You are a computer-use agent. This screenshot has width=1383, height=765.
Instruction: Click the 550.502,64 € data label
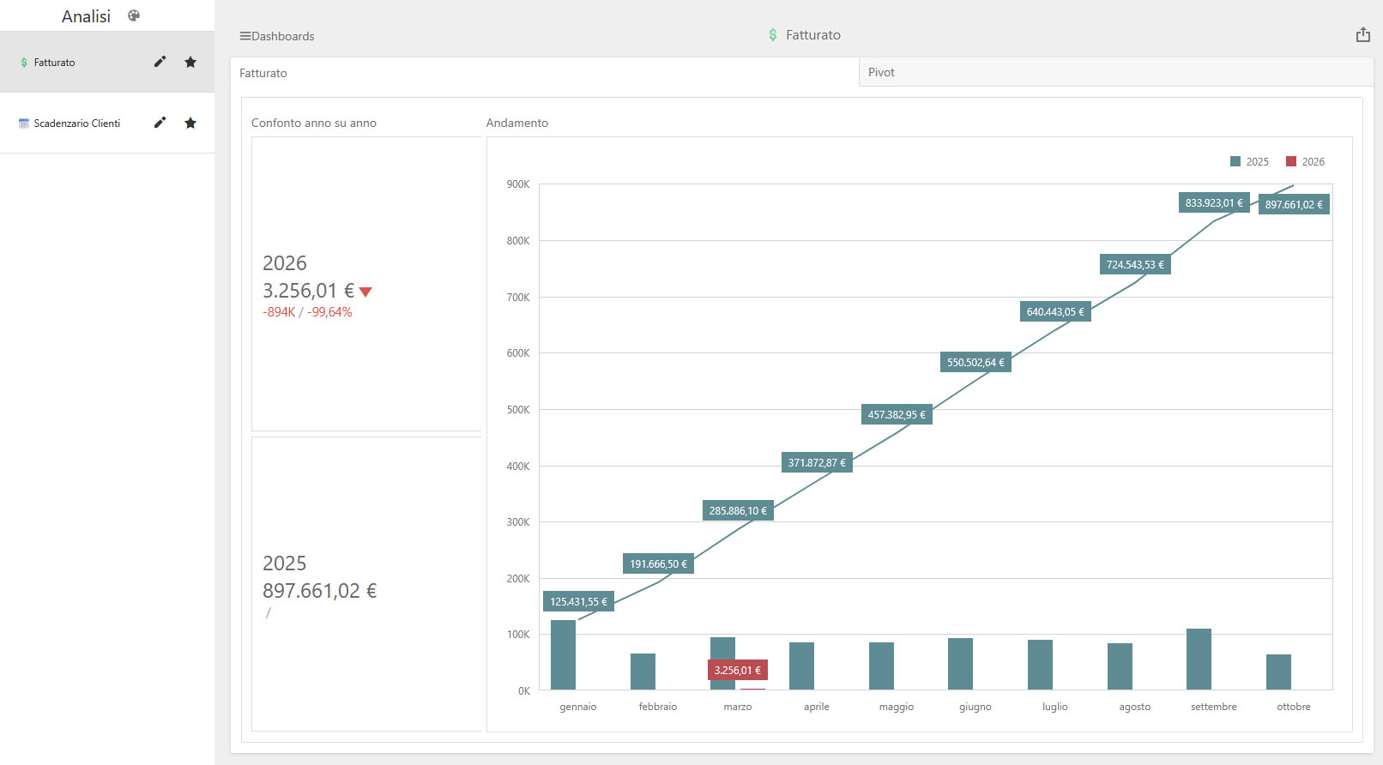pyautogui.click(x=975, y=362)
